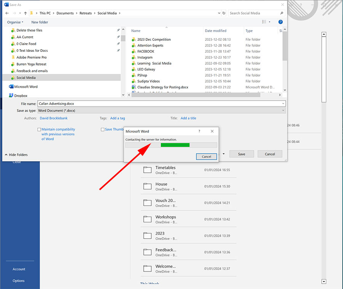Screen dimensions: 343x289
Task: Expand the Organise menu
Action: (15, 22)
